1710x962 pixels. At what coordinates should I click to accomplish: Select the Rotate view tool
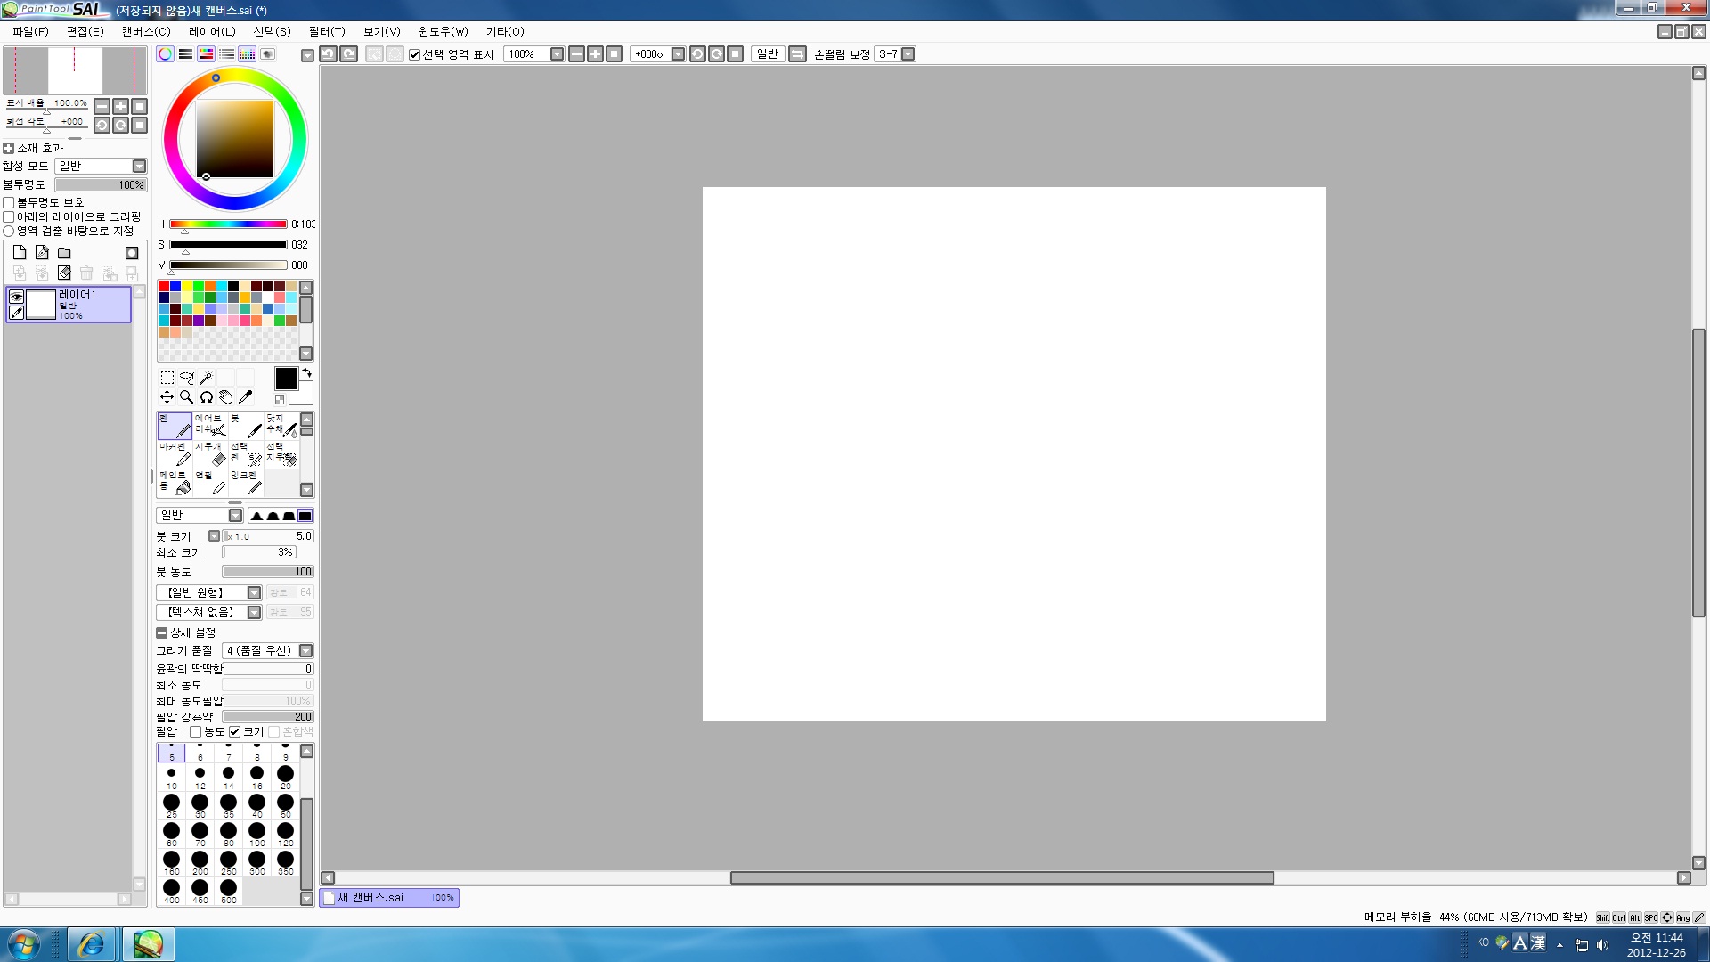207,397
